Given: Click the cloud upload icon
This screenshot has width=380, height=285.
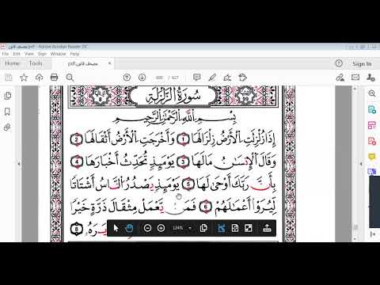Looking at the screenshot, I should [x=39, y=78].
